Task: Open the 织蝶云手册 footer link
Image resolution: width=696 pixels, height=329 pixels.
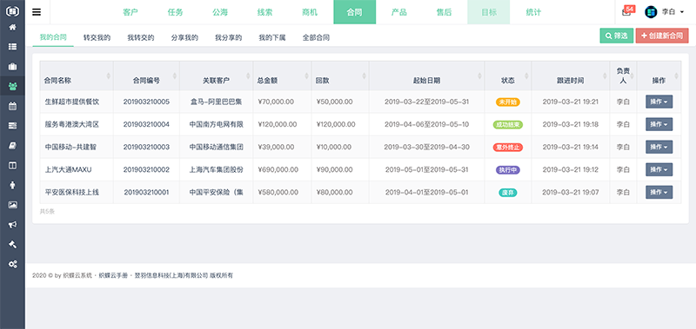Action: tap(113, 275)
